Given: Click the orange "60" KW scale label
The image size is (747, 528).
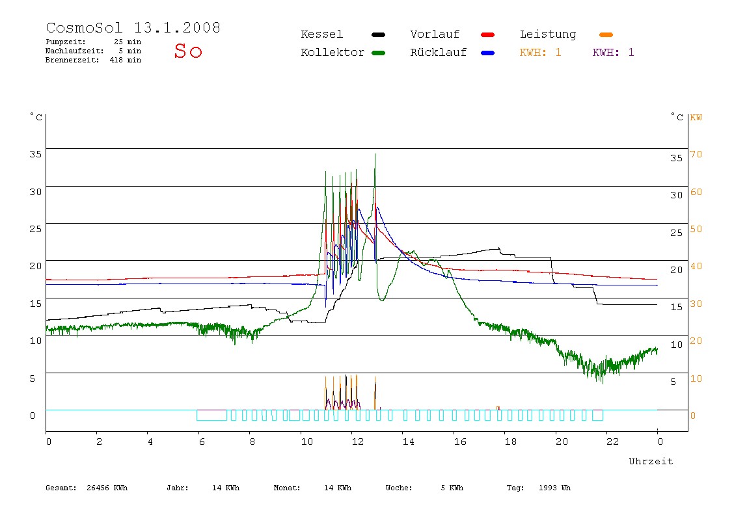Looking at the screenshot, I should [x=696, y=192].
